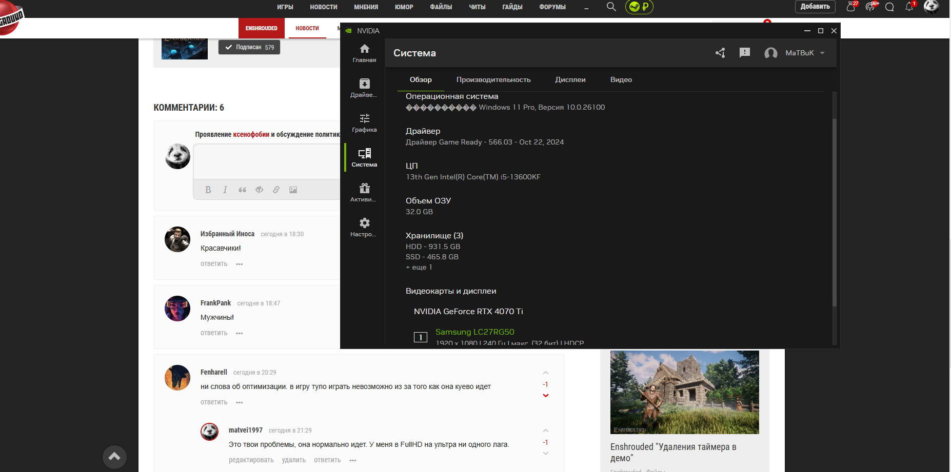This screenshot has width=951, height=472.
Task: Open the three-dots more menu in navbar
Action: click(586, 8)
